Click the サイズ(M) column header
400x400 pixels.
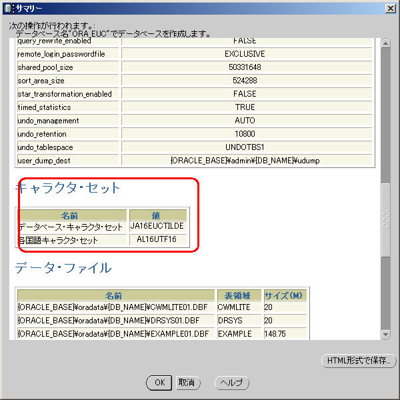[x=283, y=295]
